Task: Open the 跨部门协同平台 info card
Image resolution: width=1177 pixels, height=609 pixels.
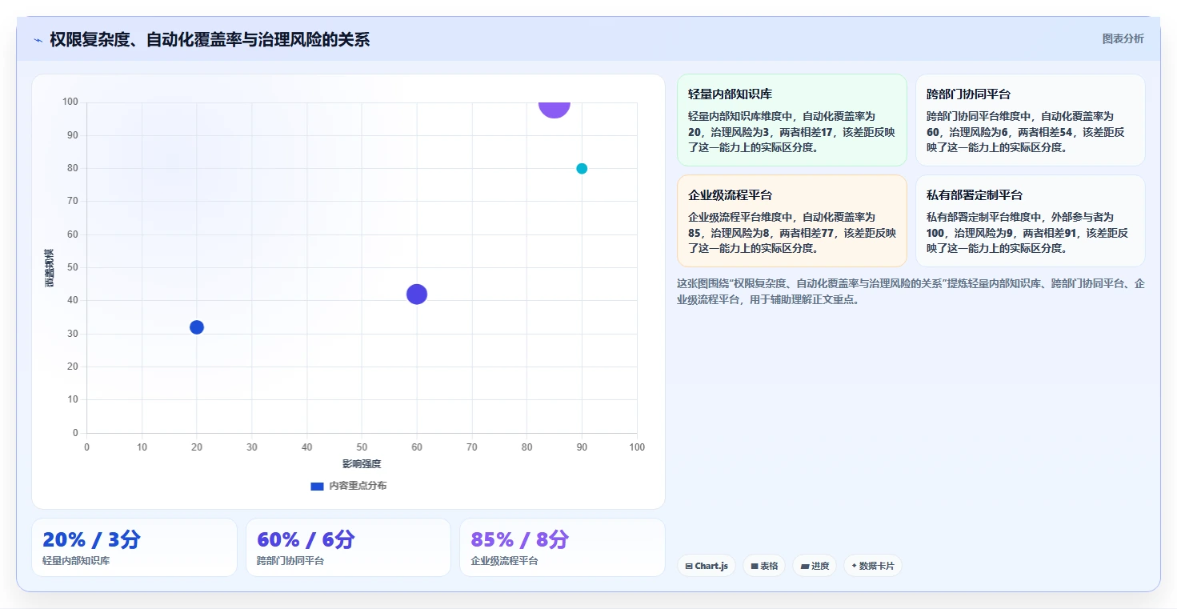Action: 1031,120
